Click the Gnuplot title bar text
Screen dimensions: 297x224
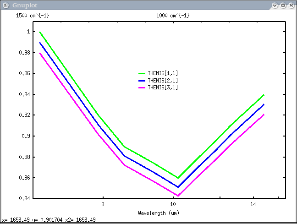tap(25, 5)
